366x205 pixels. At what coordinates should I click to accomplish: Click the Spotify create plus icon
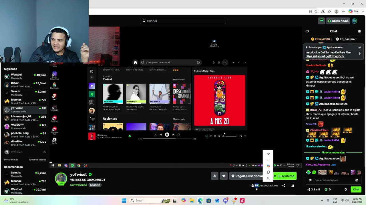(x=91, y=77)
